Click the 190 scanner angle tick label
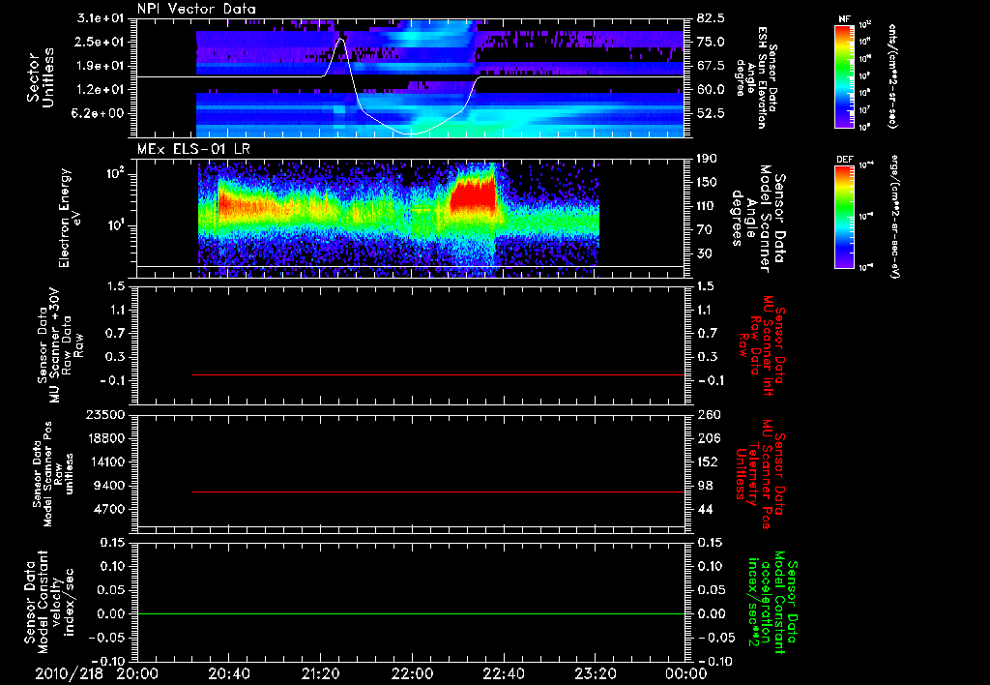990x685 pixels. click(x=709, y=159)
